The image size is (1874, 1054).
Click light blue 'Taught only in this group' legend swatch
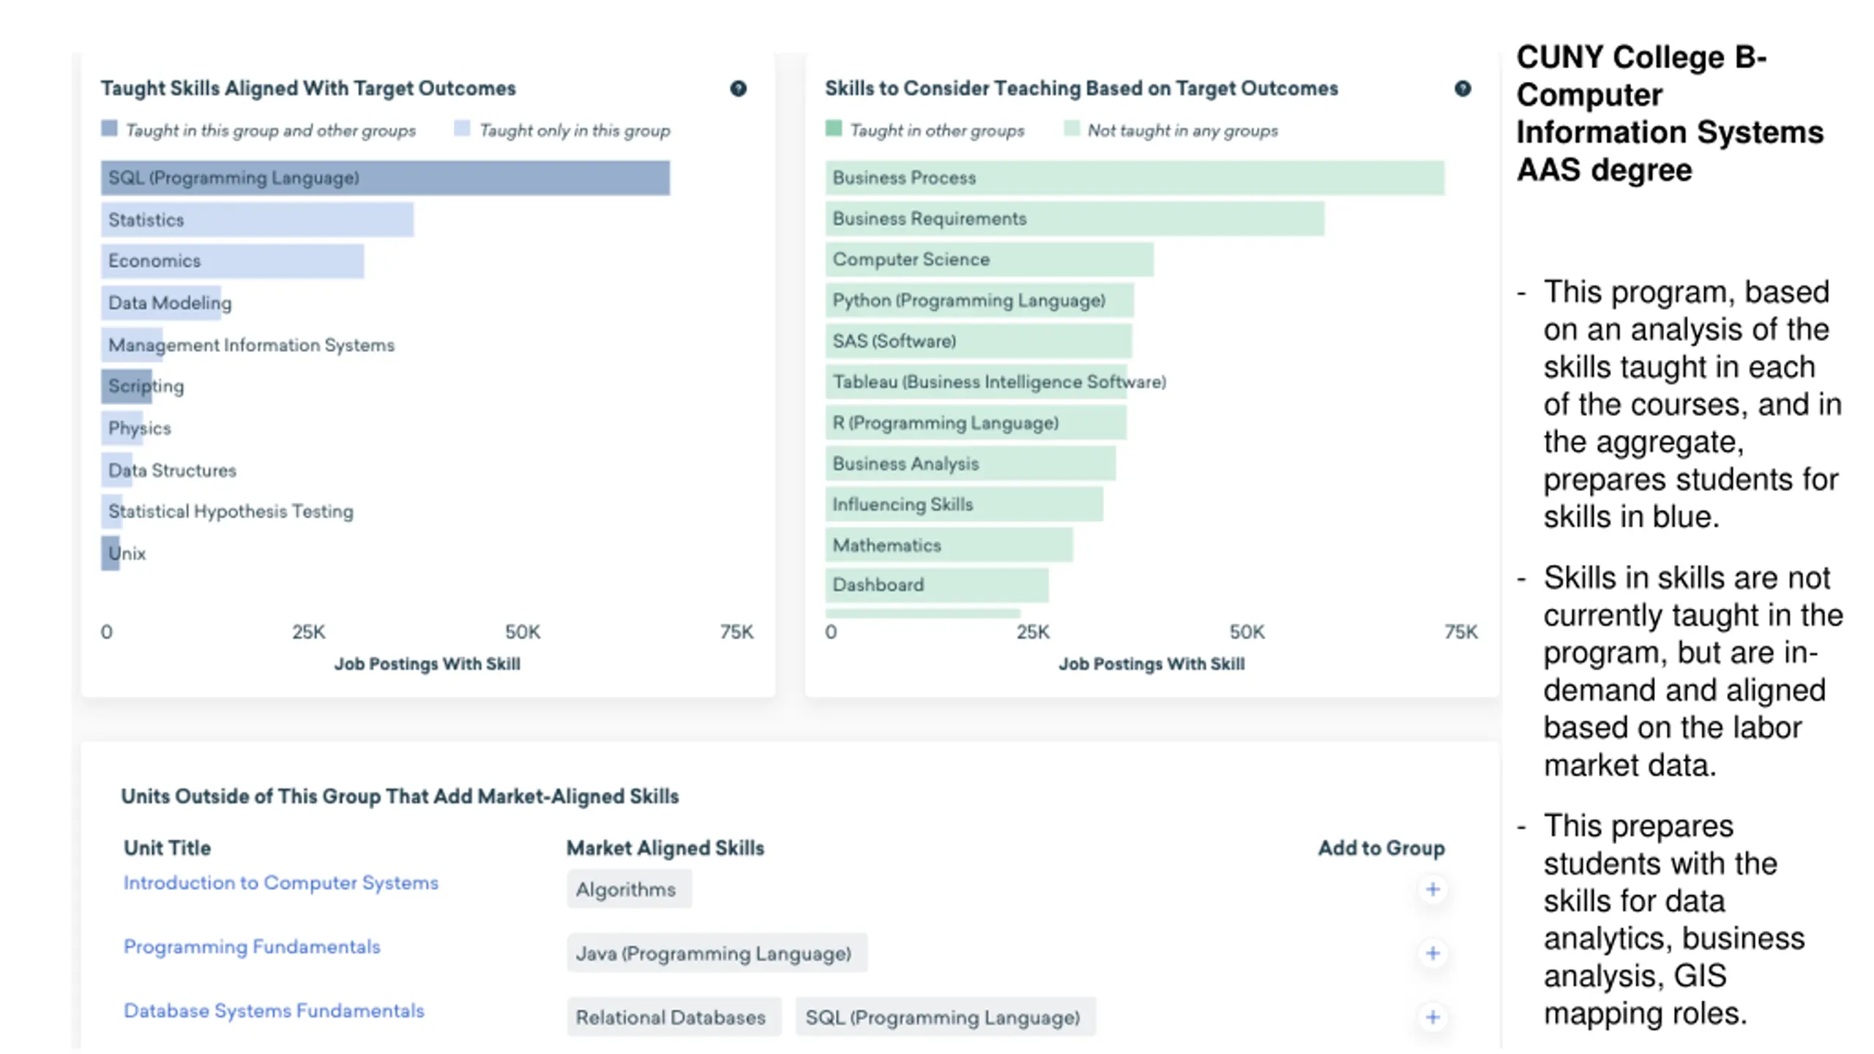[462, 129]
